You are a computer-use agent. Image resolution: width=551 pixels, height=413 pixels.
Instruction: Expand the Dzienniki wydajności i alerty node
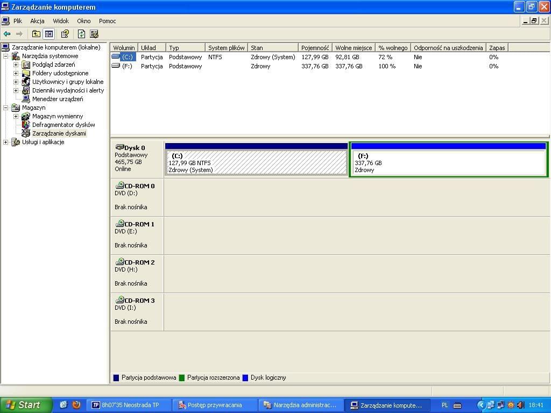pyautogui.click(x=16, y=90)
